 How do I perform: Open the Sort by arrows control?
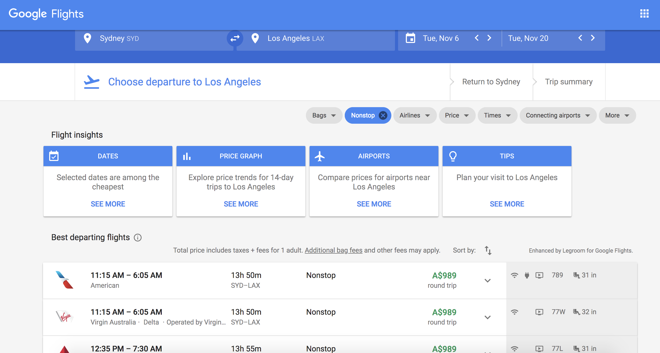click(488, 250)
